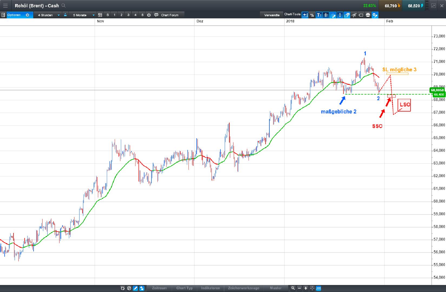Click the magnifier zoom tool at bottom
This screenshot has height=292, width=446.
293,288
